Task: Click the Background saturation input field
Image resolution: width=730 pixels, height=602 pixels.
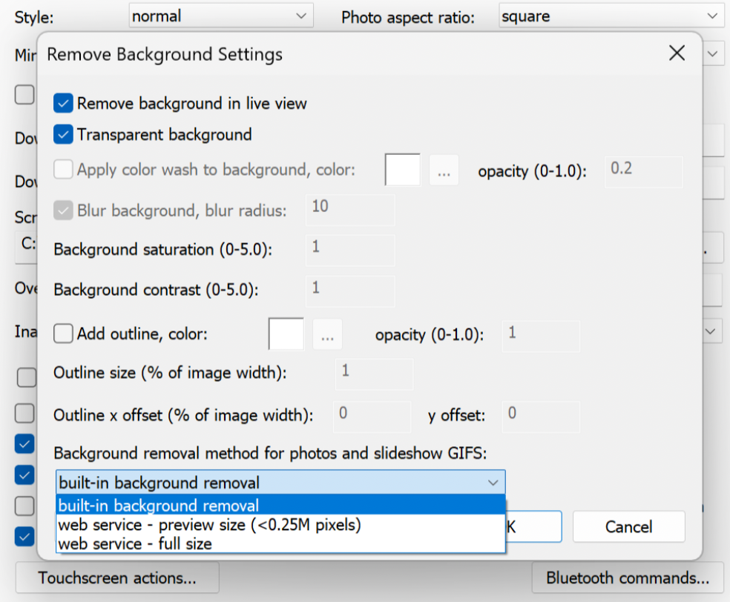Action: (350, 249)
